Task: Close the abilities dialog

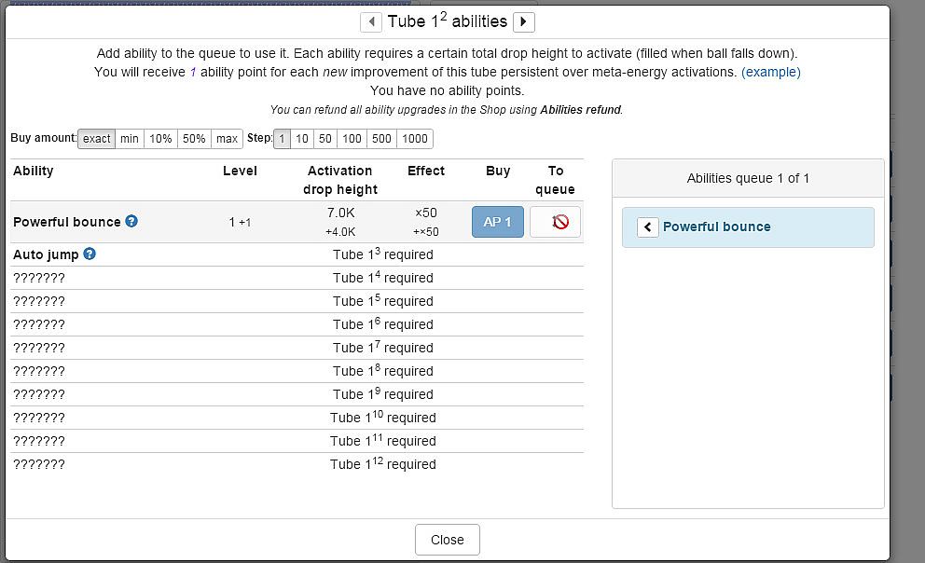Action: click(448, 540)
